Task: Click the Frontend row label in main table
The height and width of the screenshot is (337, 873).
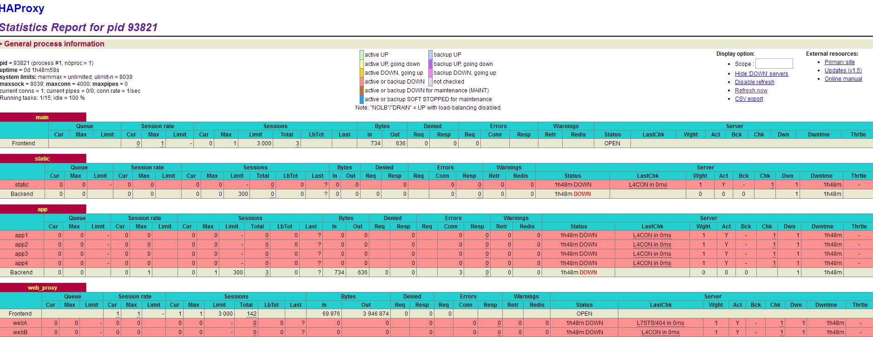Action: coord(24,143)
